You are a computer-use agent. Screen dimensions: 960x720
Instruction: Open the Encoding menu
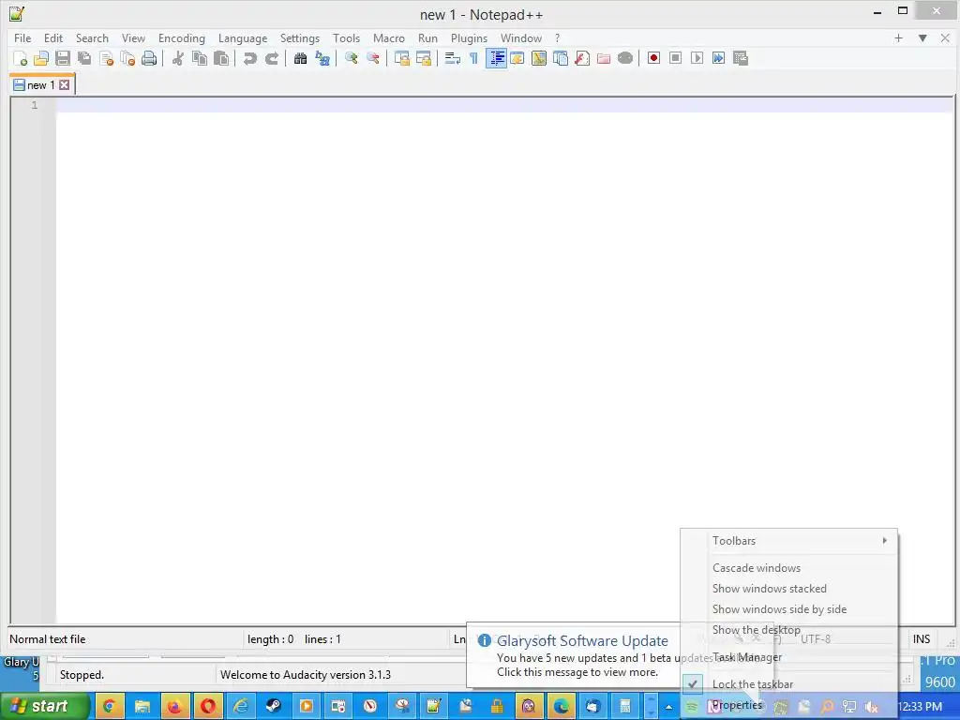pyautogui.click(x=182, y=37)
